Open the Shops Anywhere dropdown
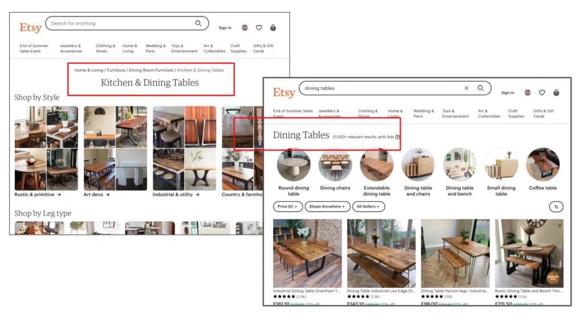This screenshot has width=583, height=326. point(327,207)
